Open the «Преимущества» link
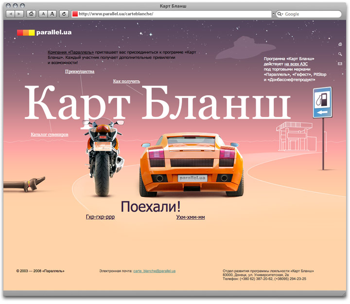The image size is (350, 304). (x=80, y=72)
